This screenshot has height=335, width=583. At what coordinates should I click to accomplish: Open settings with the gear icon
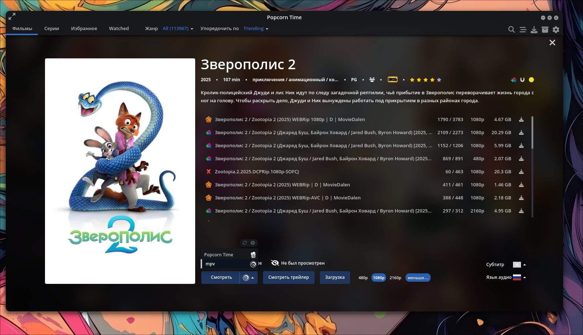pyautogui.click(x=556, y=29)
